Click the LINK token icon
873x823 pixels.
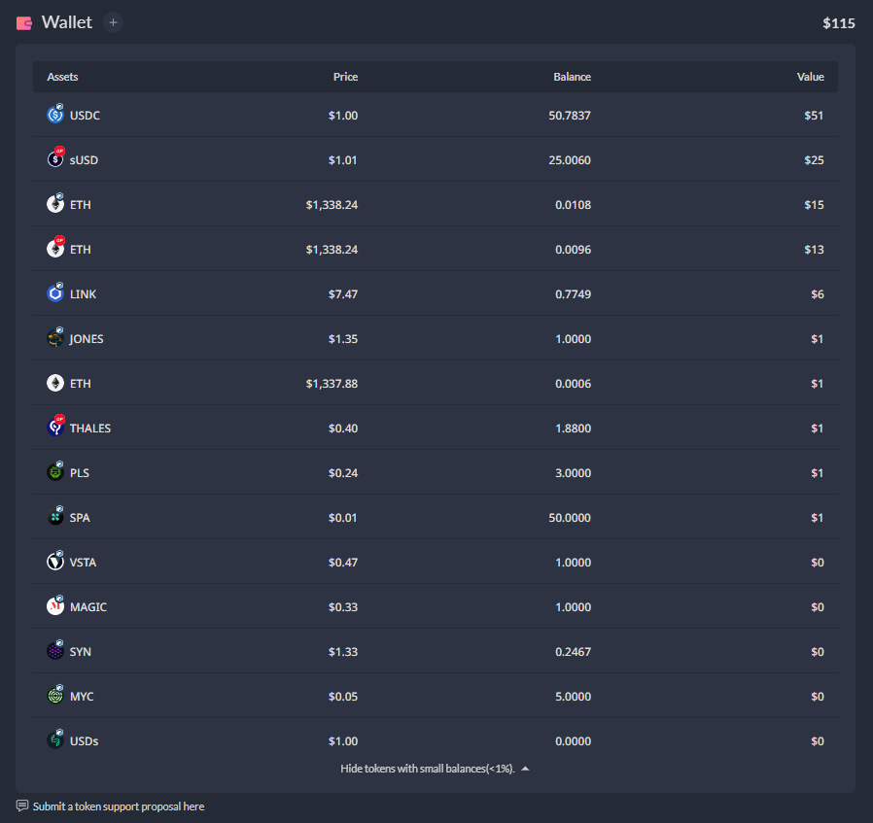[x=55, y=292]
